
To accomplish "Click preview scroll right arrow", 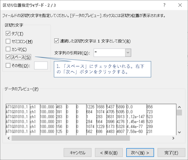I will point(173,138).
